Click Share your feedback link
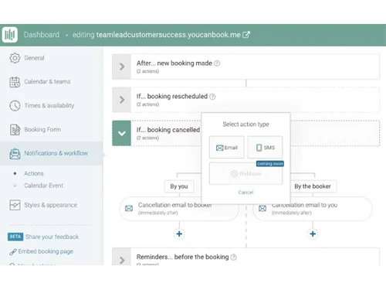Viewport: 386px width, 290px height. click(x=52, y=237)
